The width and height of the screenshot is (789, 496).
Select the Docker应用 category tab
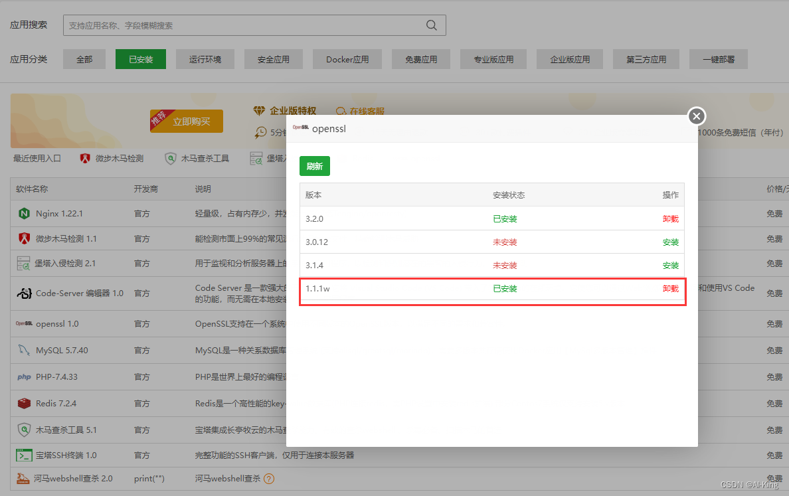coord(347,59)
